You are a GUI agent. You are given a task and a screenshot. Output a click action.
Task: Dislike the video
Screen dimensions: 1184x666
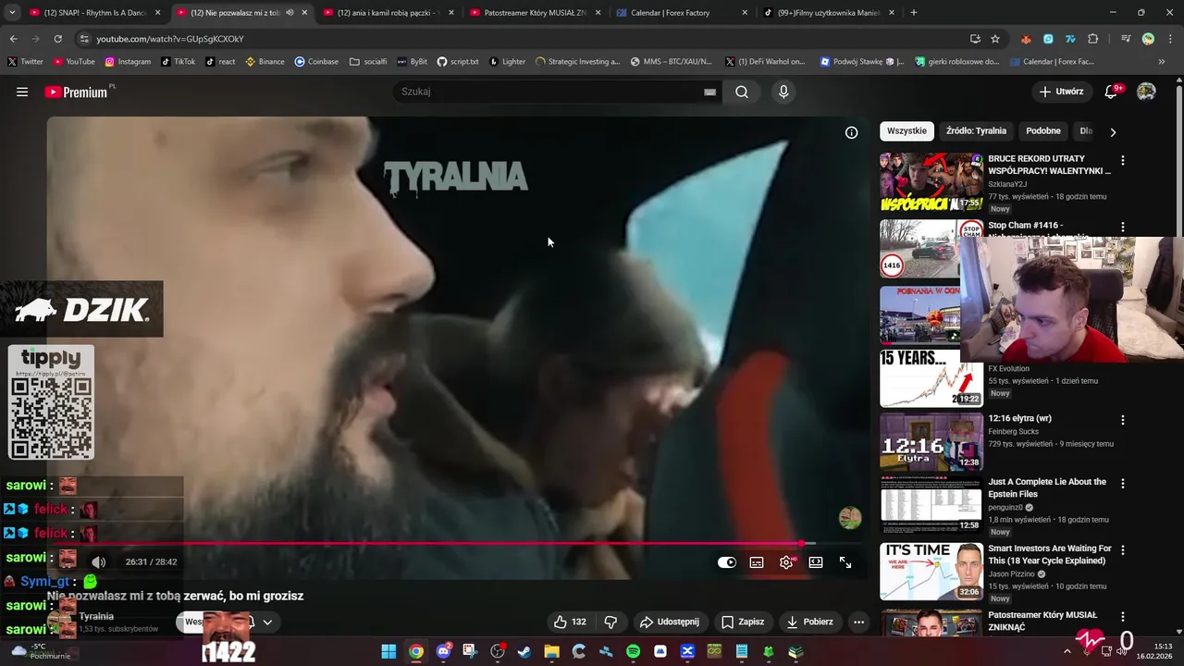tap(610, 622)
